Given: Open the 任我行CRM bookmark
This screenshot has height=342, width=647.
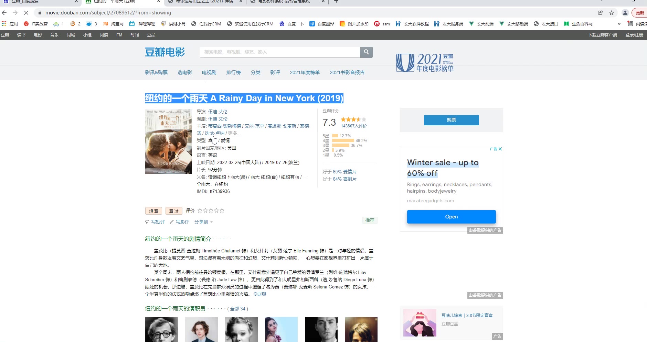Looking at the screenshot, I should coord(206,24).
